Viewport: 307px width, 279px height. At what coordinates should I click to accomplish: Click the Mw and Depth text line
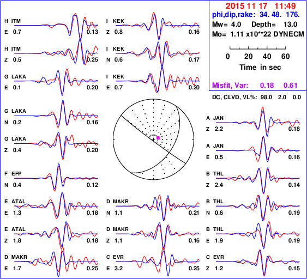(x=255, y=25)
